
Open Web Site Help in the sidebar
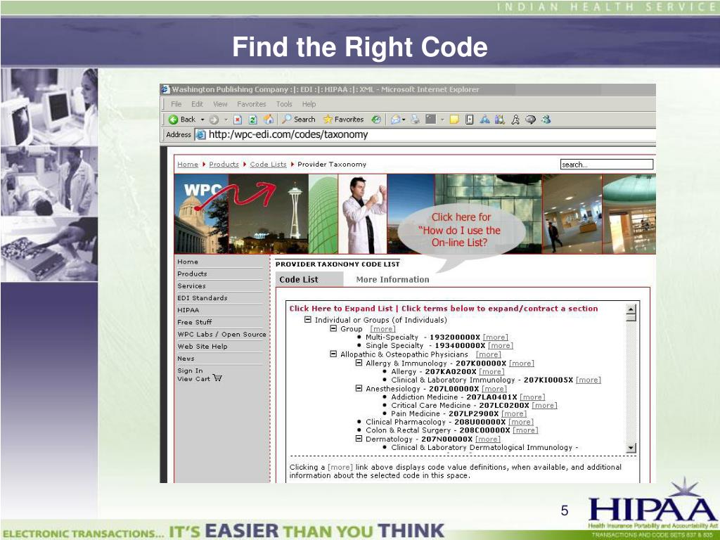point(202,347)
